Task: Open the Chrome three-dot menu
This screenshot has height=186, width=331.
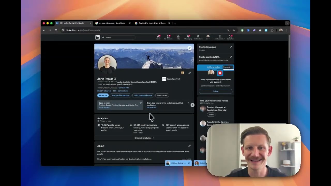Action: click(x=287, y=30)
